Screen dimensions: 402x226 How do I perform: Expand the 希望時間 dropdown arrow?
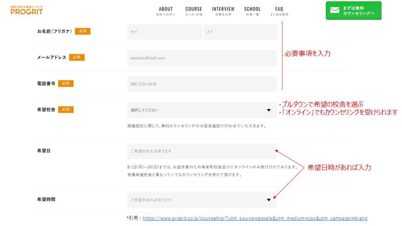coord(269,200)
